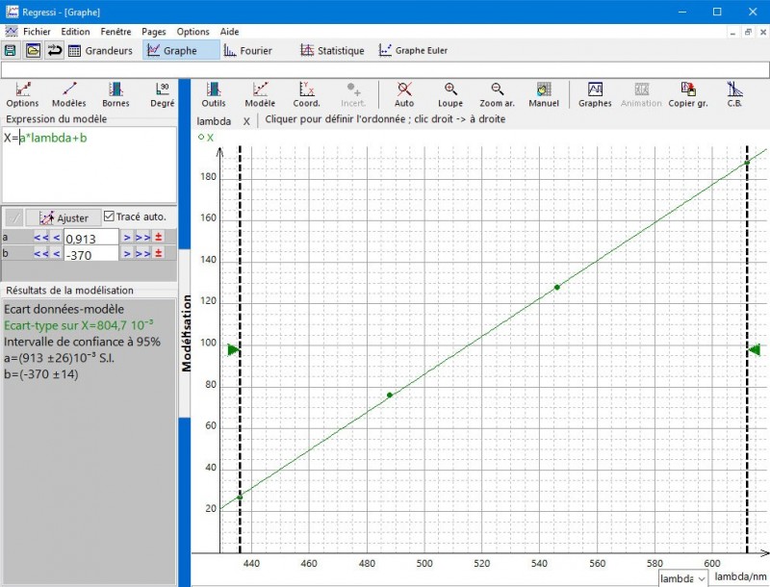
Task: Click the red ± button for b
Action: (x=158, y=254)
